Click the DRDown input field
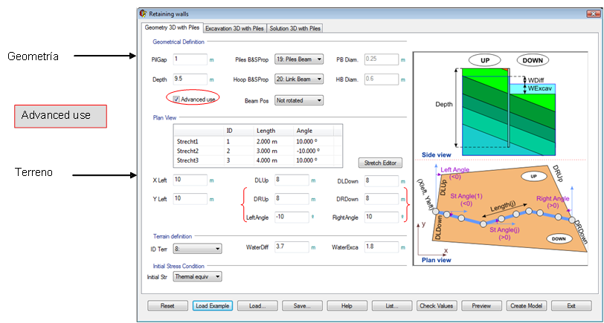 tap(382, 199)
